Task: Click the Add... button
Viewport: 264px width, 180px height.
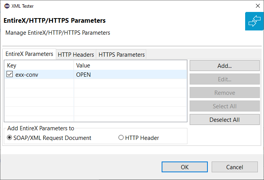Action: click(225, 66)
